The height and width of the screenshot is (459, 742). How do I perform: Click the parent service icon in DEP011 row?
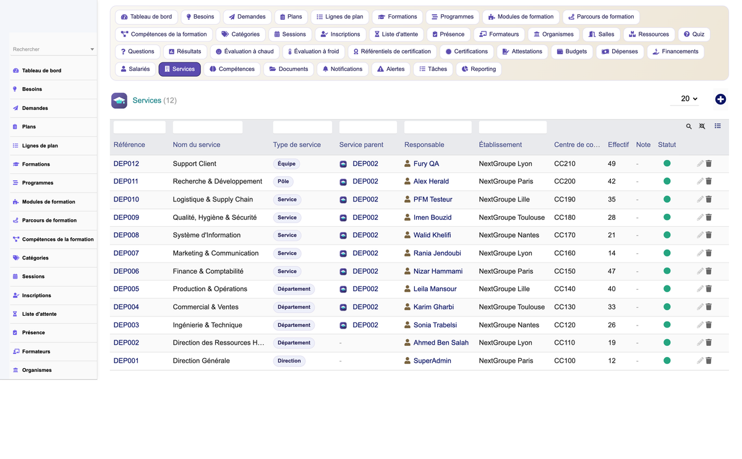343,182
